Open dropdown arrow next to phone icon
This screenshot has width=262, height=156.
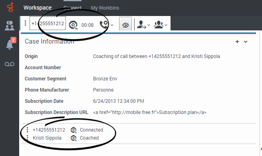pyautogui.click(x=112, y=25)
